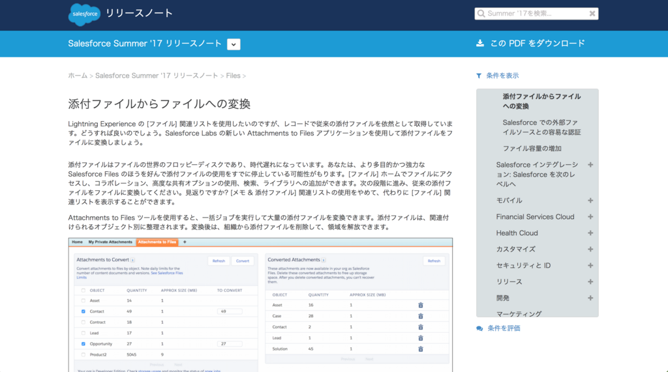Delete converted Case attachments trash icon
The height and width of the screenshot is (372, 668).
(421, 316)
